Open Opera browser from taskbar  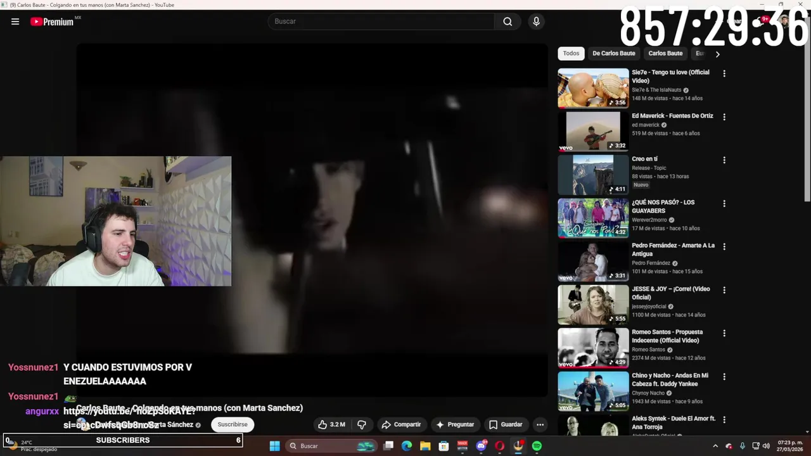[x=499, y=446]
